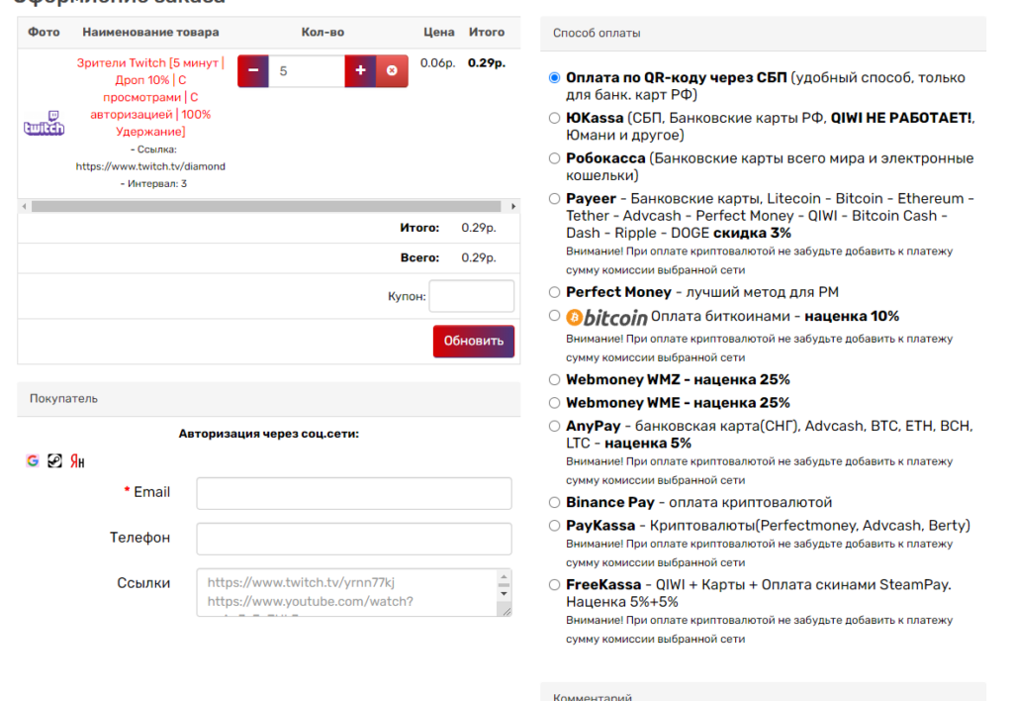Click the наценка 10% bitcoin text
Viewport: 1013px width, 701px height.
pyautogui.click(x=852, y=316)
